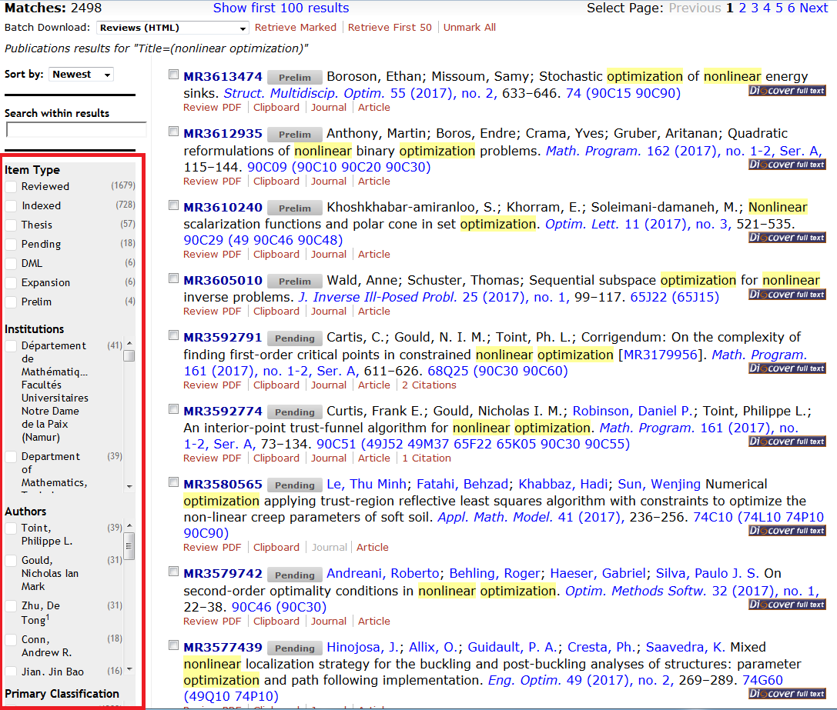
Task: Open Discover full text for MR3592774
Action: point(787,442)
